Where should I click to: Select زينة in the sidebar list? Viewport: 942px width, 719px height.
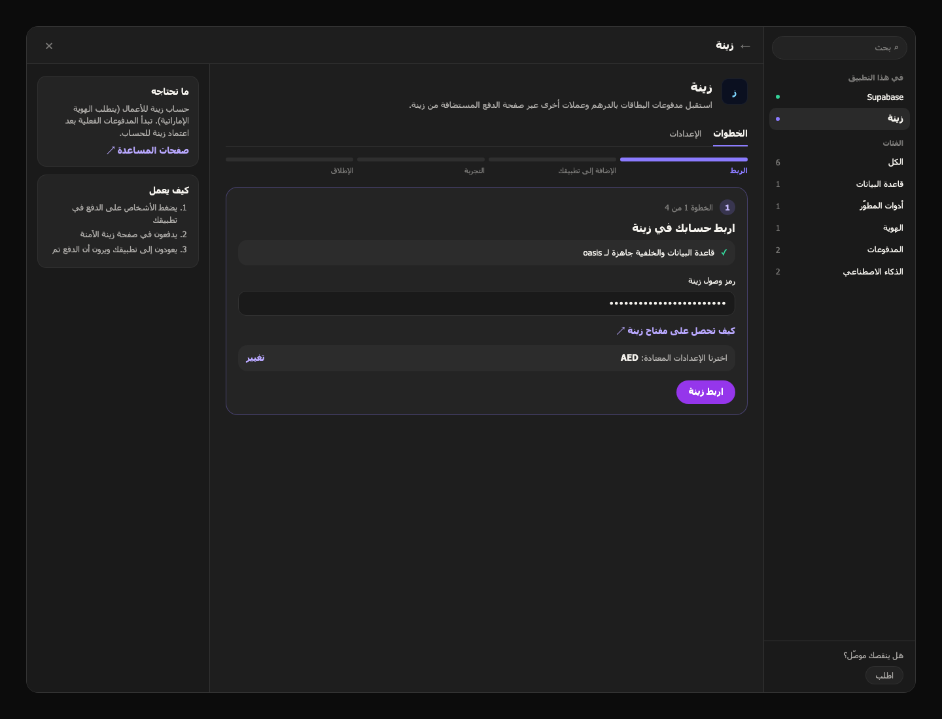click(839, 119)
